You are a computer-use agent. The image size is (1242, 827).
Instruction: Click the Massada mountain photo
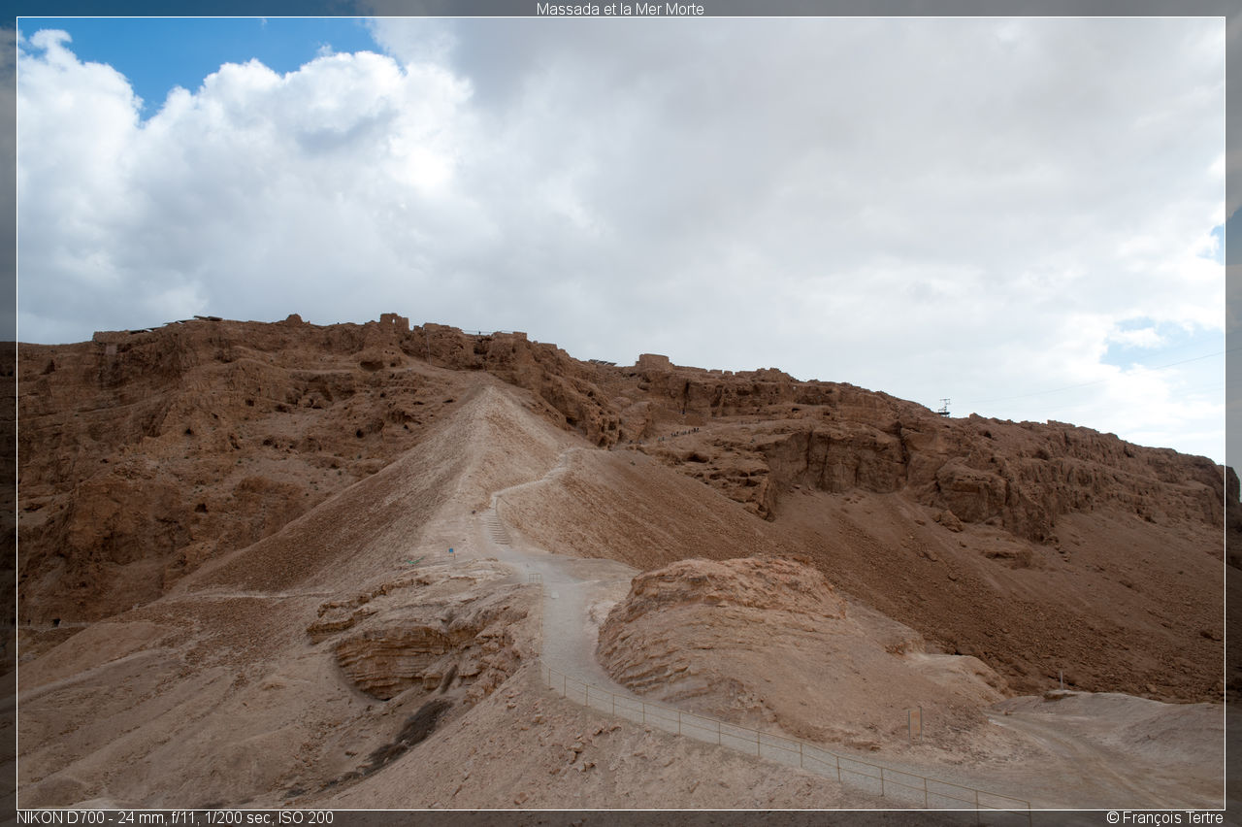tap(621, 413)
